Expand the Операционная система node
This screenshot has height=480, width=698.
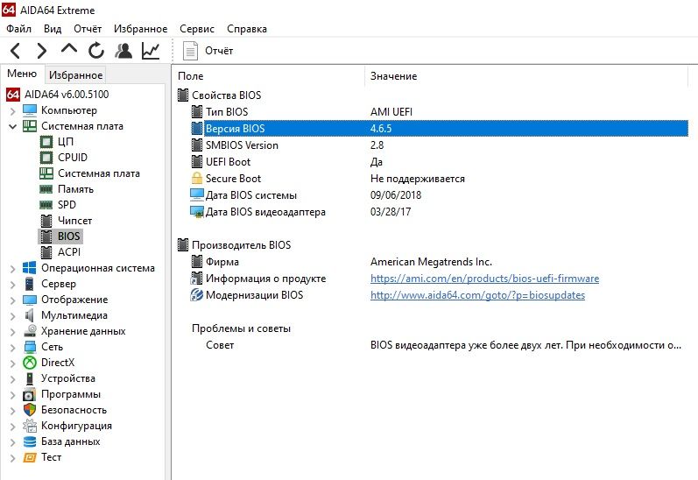click(12, 269)
